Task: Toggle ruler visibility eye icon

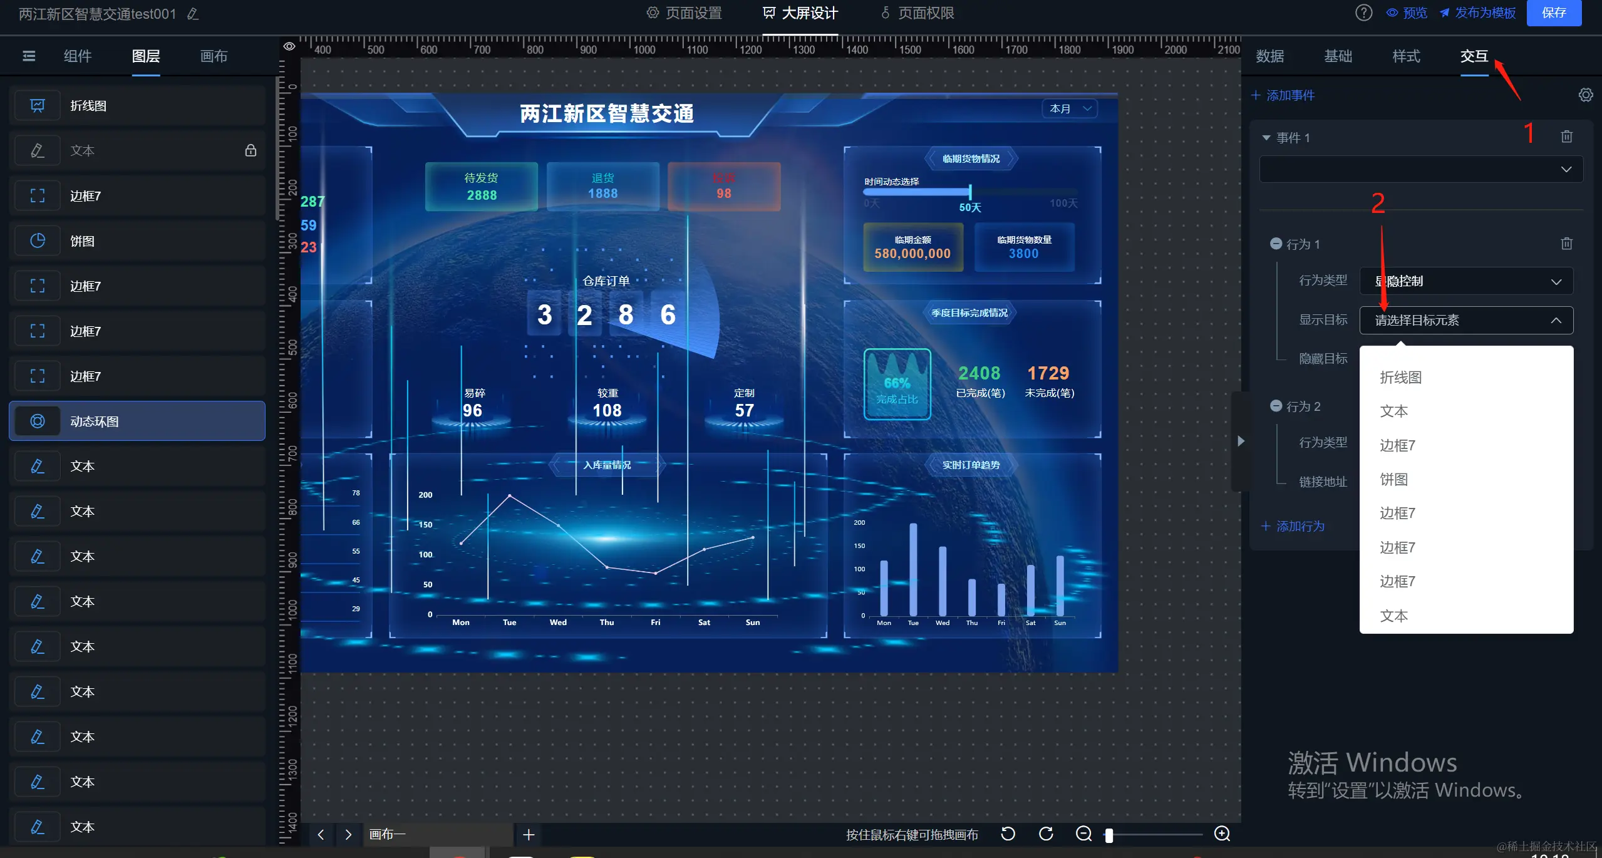Action: (x=289, y=46)
